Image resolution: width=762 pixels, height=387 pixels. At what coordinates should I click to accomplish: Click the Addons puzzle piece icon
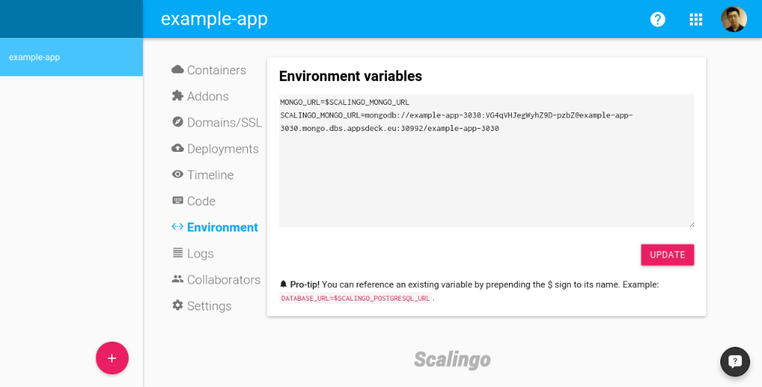click(x=177, y=96)
